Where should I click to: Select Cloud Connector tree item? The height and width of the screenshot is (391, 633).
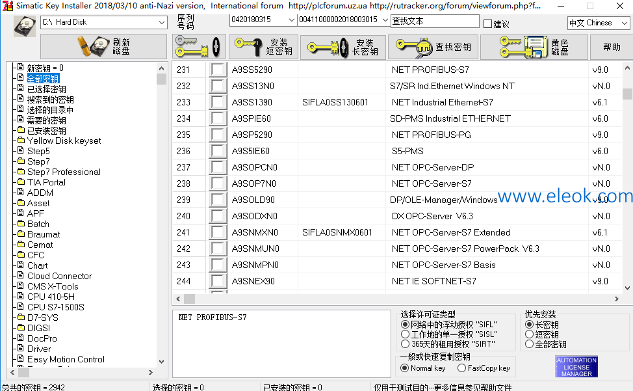[59, 276]
